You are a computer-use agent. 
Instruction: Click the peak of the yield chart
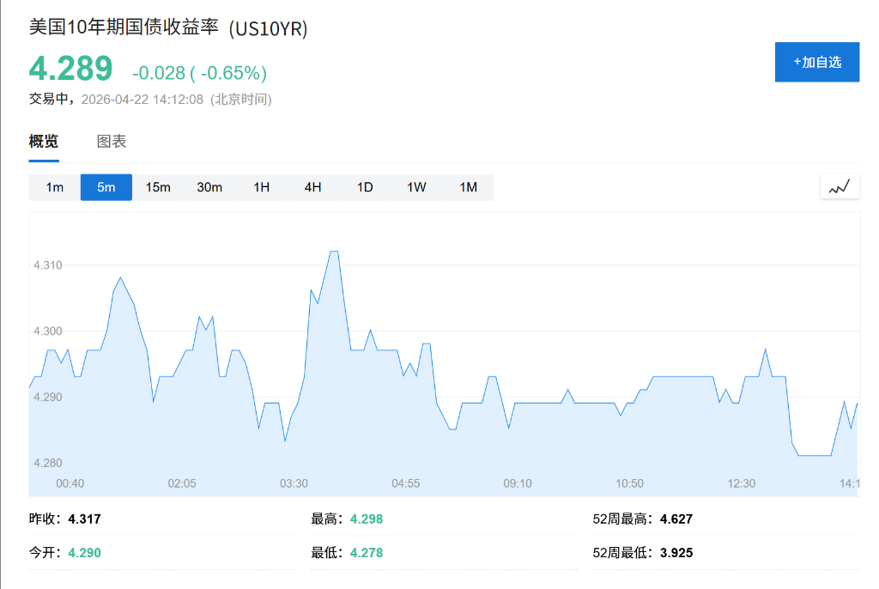click(x=334, y=250)
